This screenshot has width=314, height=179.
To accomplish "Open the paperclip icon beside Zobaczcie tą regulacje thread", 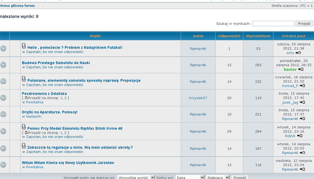I will pos(24,146).
